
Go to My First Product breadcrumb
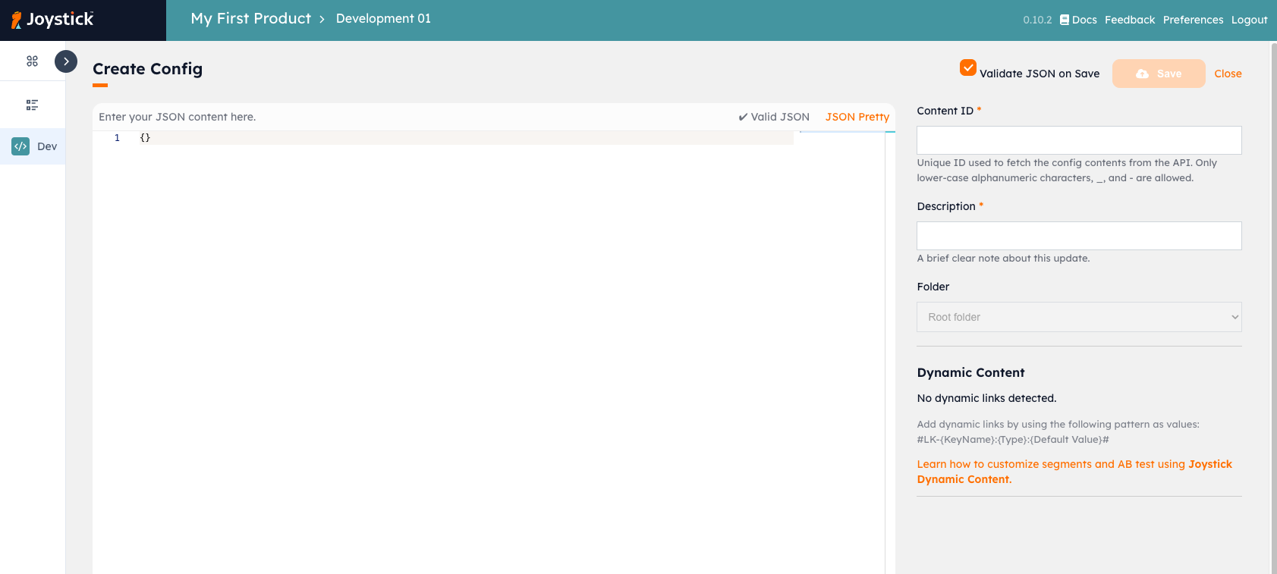(251, 19)
